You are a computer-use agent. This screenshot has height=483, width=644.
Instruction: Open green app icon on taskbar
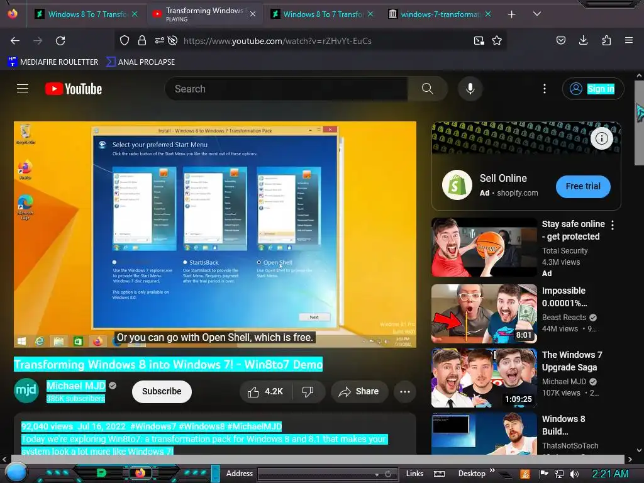(101, 473)
